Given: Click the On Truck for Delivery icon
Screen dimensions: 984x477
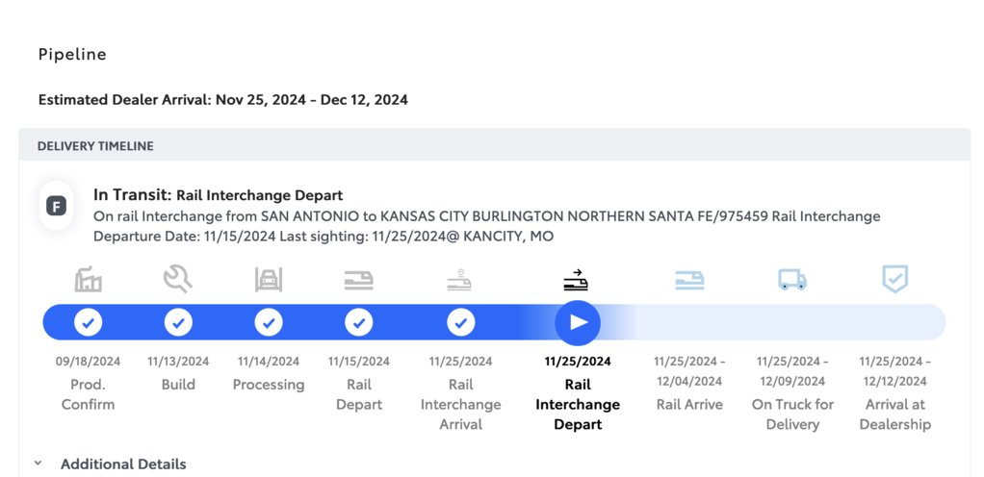Looking at the screenshot, I should [792, 280].
